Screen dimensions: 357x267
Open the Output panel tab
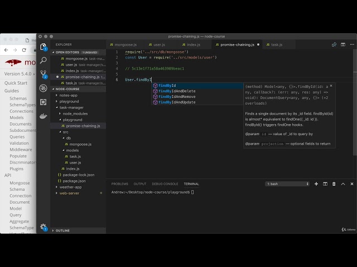[140, 184]
